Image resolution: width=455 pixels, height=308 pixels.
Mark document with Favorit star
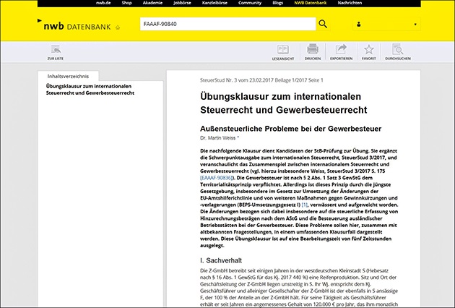(x=369, y=51)
